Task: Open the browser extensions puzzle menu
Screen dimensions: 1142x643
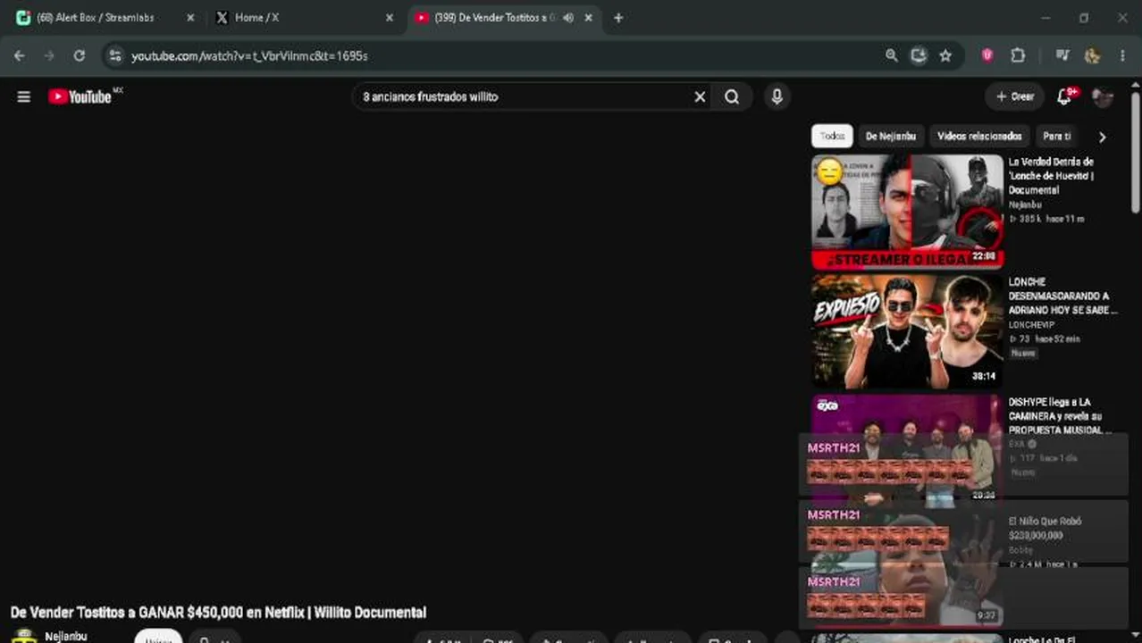Action: 1018,55
